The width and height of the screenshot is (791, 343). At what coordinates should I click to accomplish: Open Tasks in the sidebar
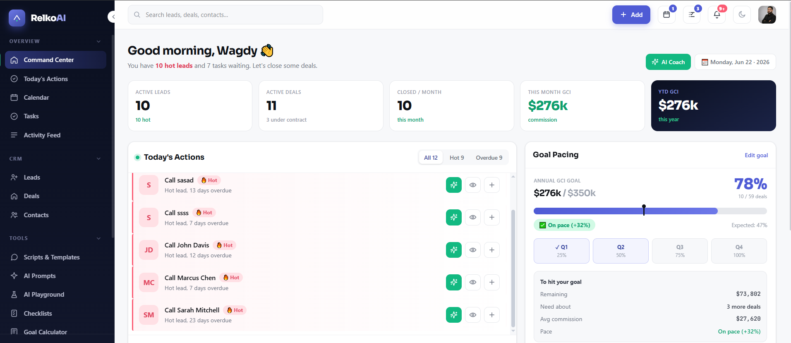[55, 116]
